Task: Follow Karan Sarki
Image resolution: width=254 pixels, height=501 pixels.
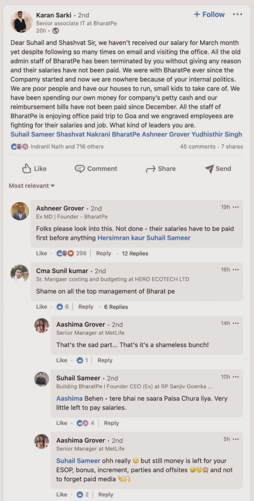Action: (x=209, y=15)
